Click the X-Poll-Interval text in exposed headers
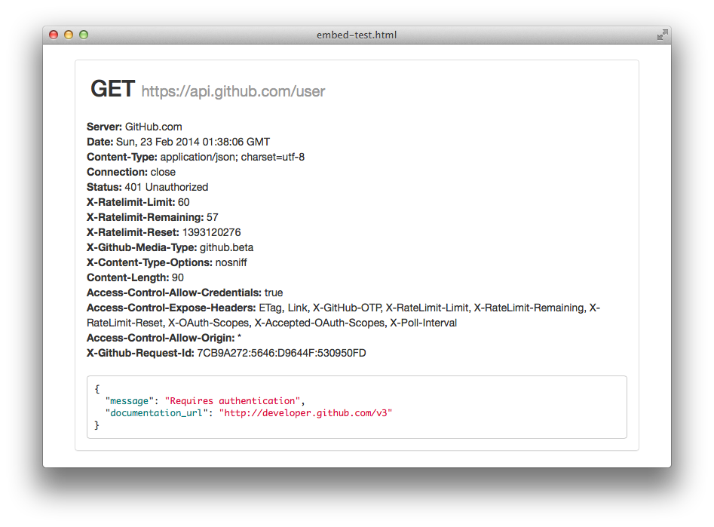714x527 pixels. pyautogui.click(x=424, y=323)
